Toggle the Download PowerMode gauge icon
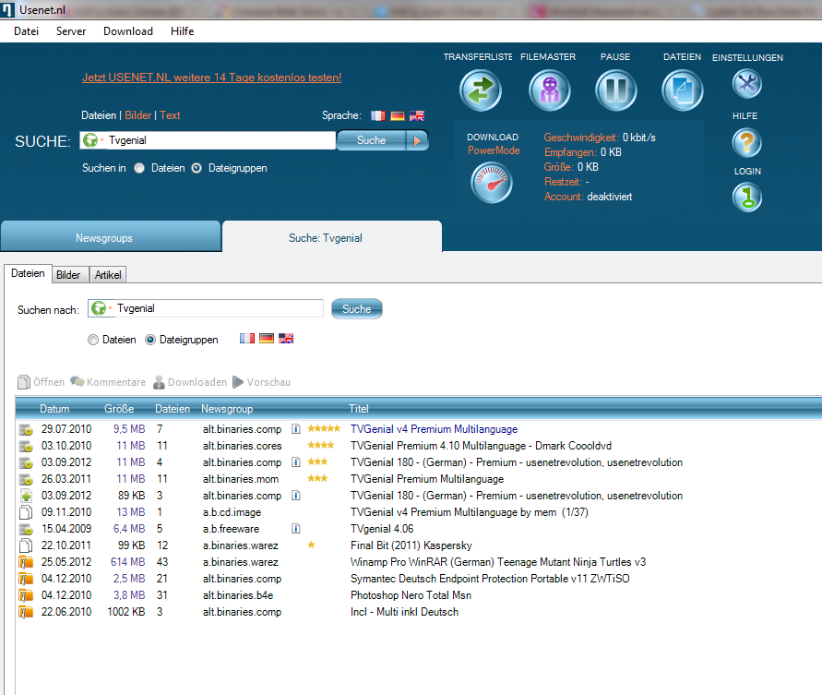 492,182
